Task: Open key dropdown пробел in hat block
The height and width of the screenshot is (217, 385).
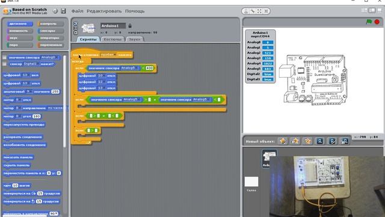Action: 108,55
